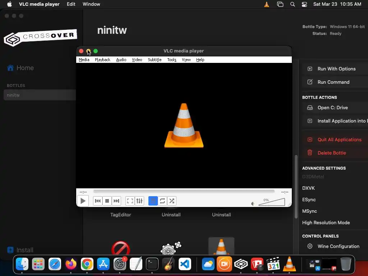The width and height of the screenshot is (368, 276).
Task: Click the screen mirroring menu bar icon
Action: pos(280,4)
